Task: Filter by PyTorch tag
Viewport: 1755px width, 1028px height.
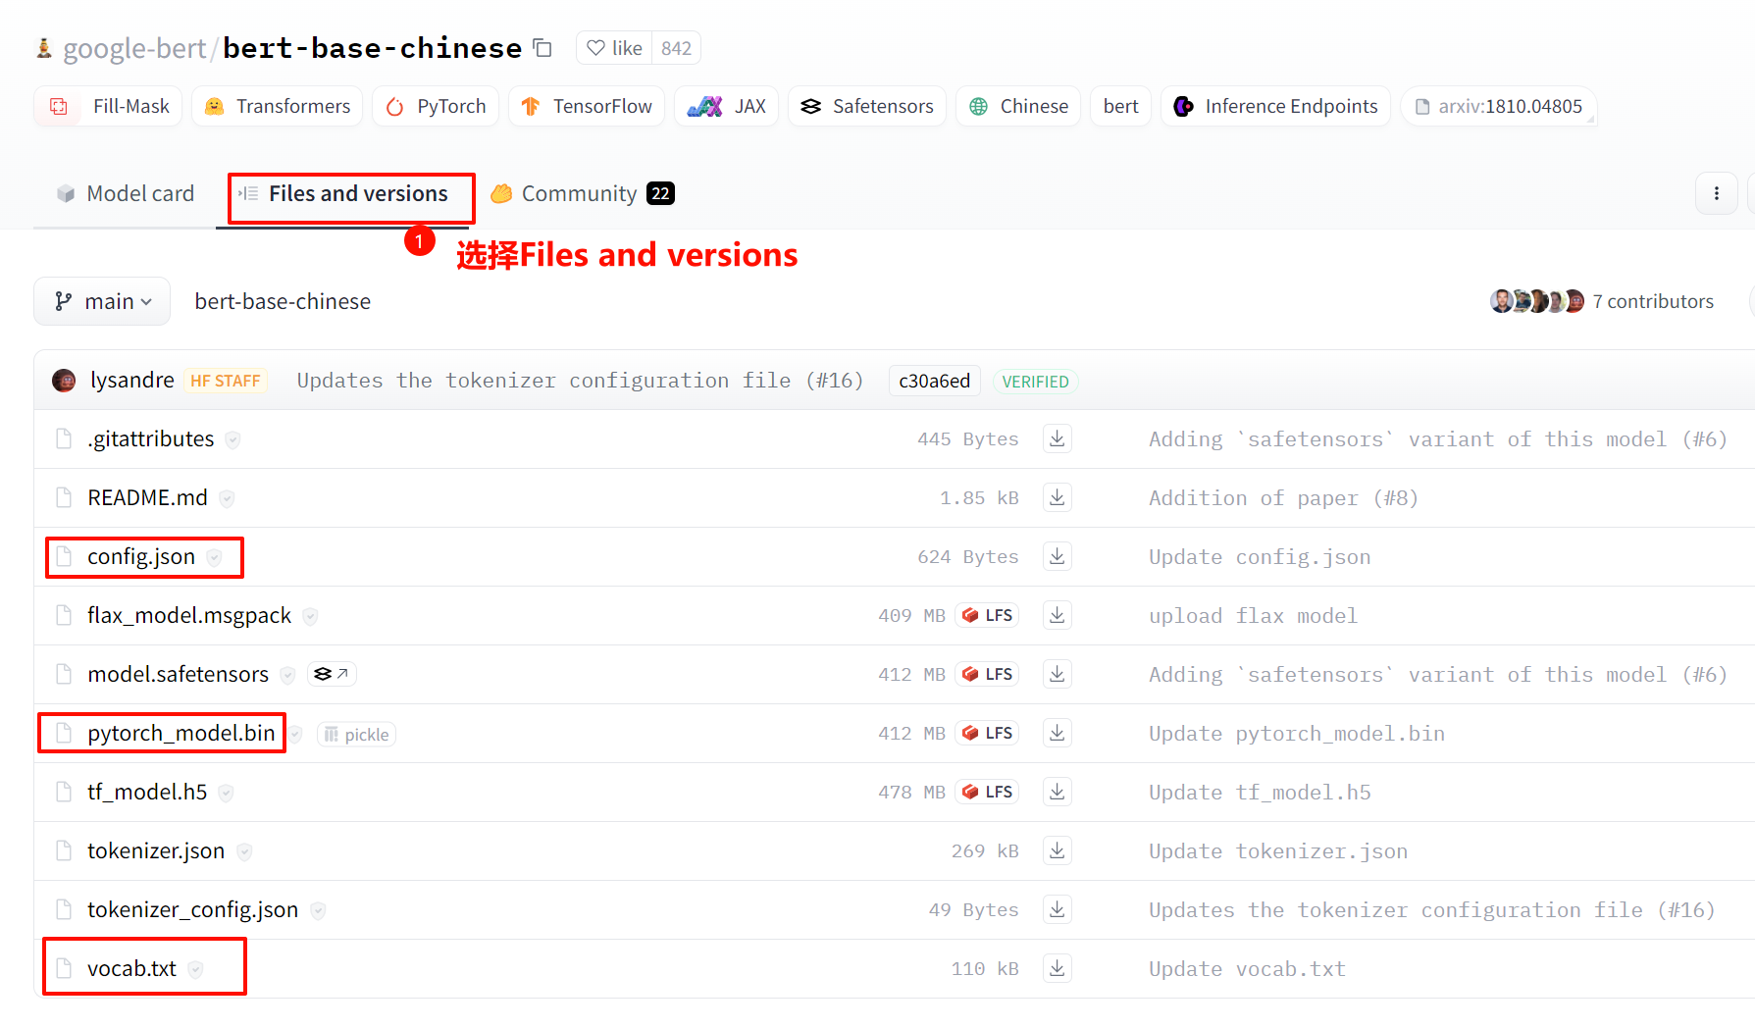Action: pos(436,106)
